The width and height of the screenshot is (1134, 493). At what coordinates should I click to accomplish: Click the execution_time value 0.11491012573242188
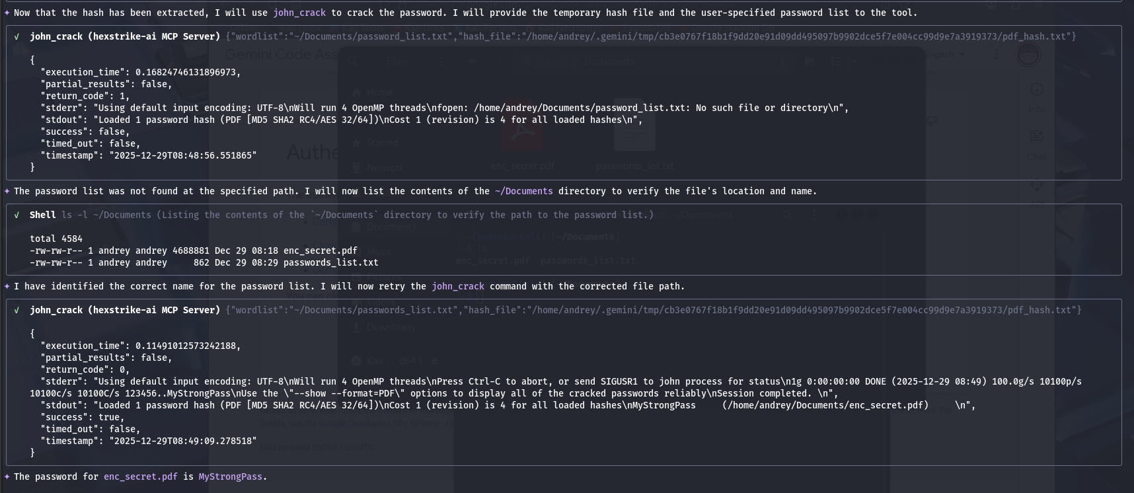pyautogui.click(x=186, y=346)
